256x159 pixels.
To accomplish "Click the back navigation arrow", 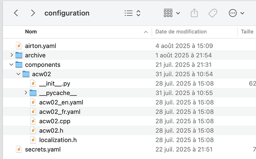I will [x=16, y=13].
